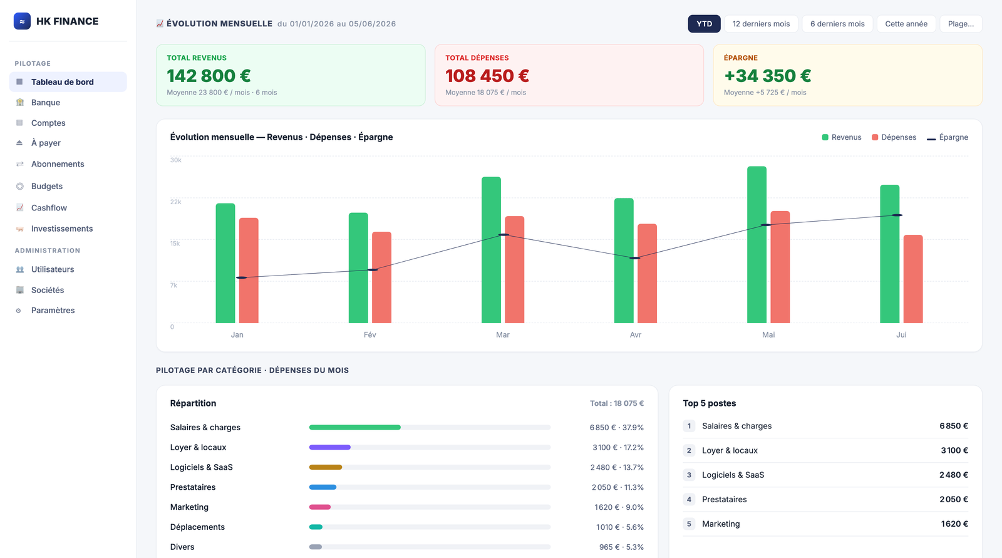
Task: Select the YTD period tab
Action: pos(704,24)
